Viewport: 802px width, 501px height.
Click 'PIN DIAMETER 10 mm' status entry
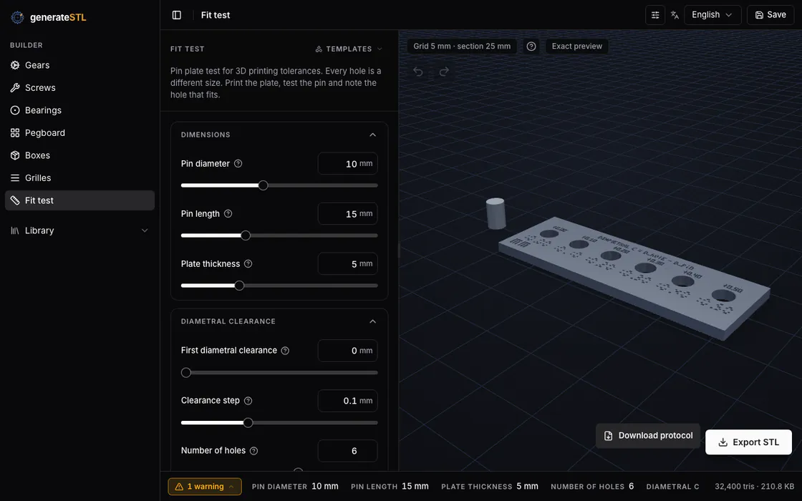(295, 487)
